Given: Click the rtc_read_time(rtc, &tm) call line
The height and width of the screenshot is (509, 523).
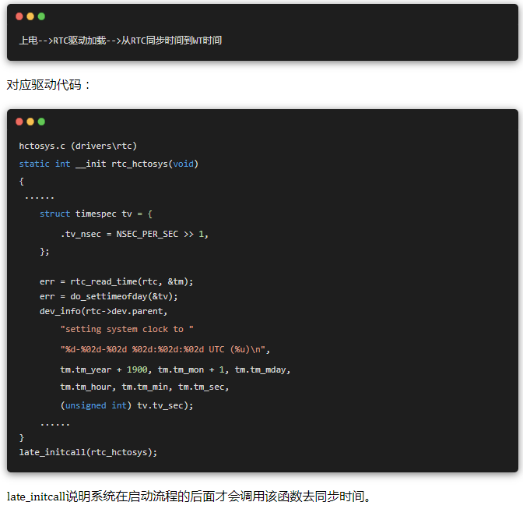Looking at the screenshot, I should click(117, 281).
